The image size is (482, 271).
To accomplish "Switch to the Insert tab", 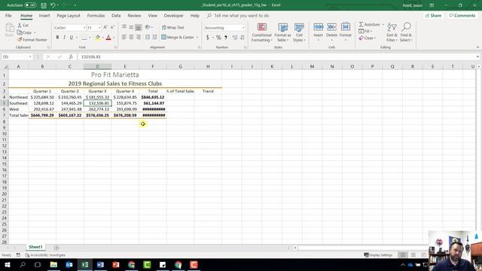I will (44, 15).
